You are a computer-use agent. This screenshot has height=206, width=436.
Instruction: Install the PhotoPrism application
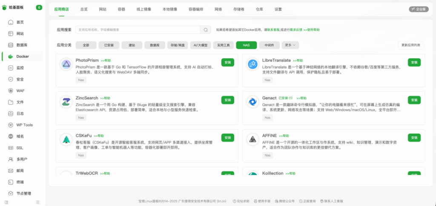[x=228, y=62]
